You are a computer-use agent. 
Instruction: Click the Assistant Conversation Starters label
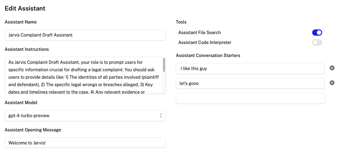click(208, 55)
